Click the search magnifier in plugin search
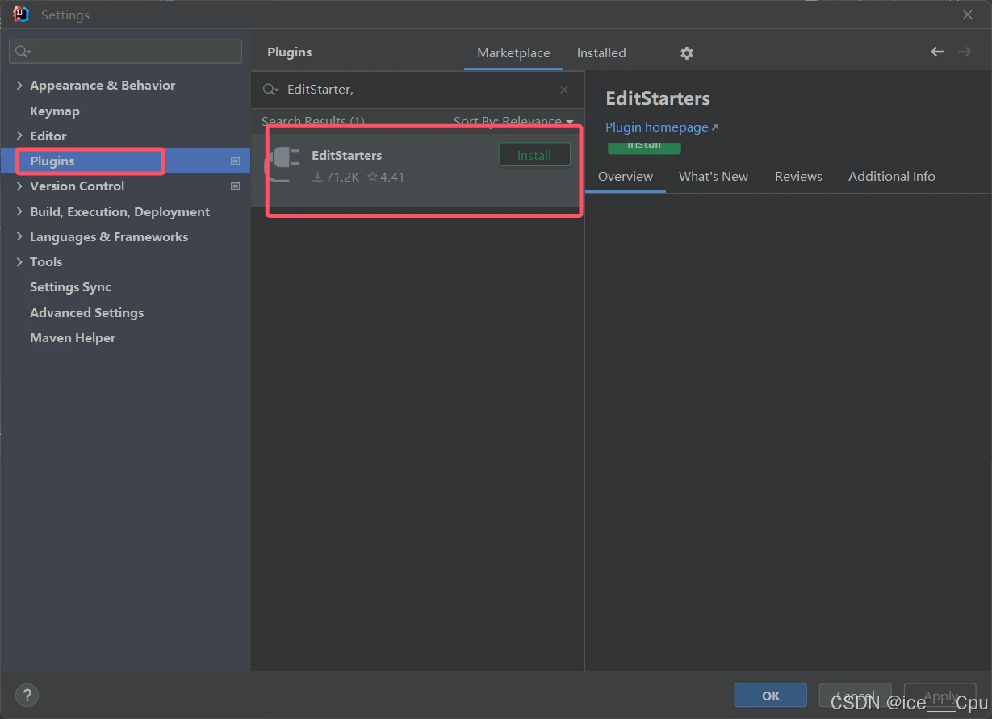This screenshot has height=719, width=992. [270, 90]
